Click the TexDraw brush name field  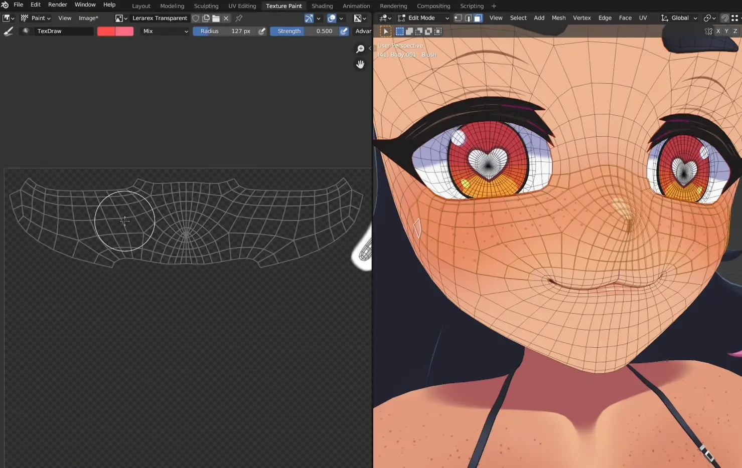63,31
